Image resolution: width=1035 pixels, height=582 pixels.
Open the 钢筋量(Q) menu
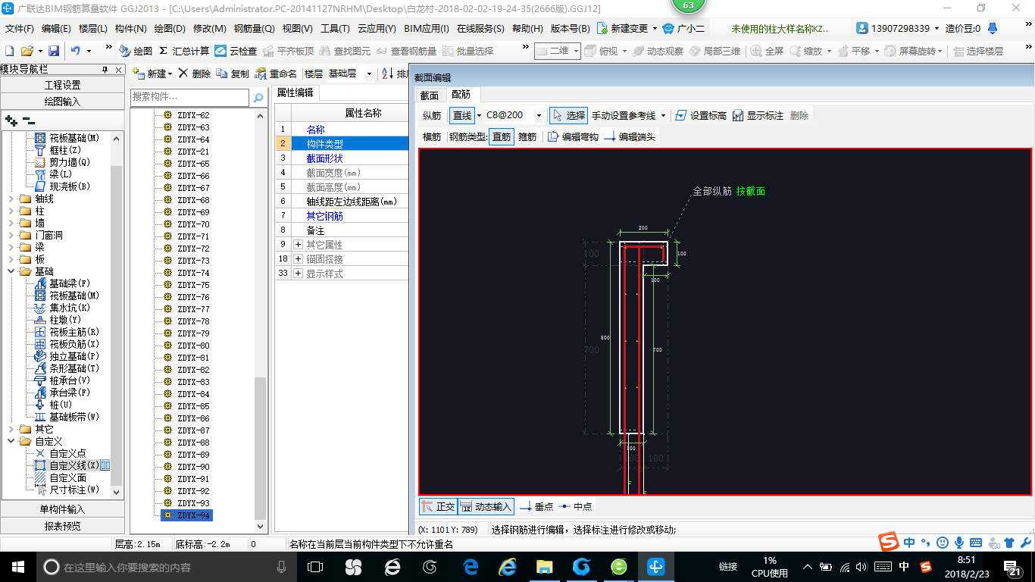tap(254, 28)
